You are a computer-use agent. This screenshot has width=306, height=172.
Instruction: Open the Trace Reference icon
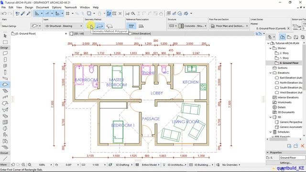[89, 13]
